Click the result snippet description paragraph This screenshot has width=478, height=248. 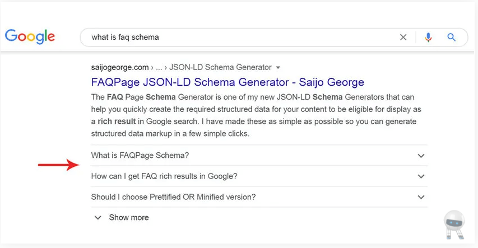tap(256, 115)
